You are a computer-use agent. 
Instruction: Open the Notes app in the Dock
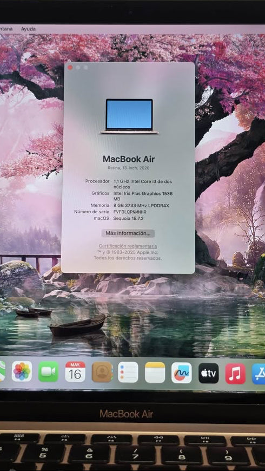pos(155,372)
